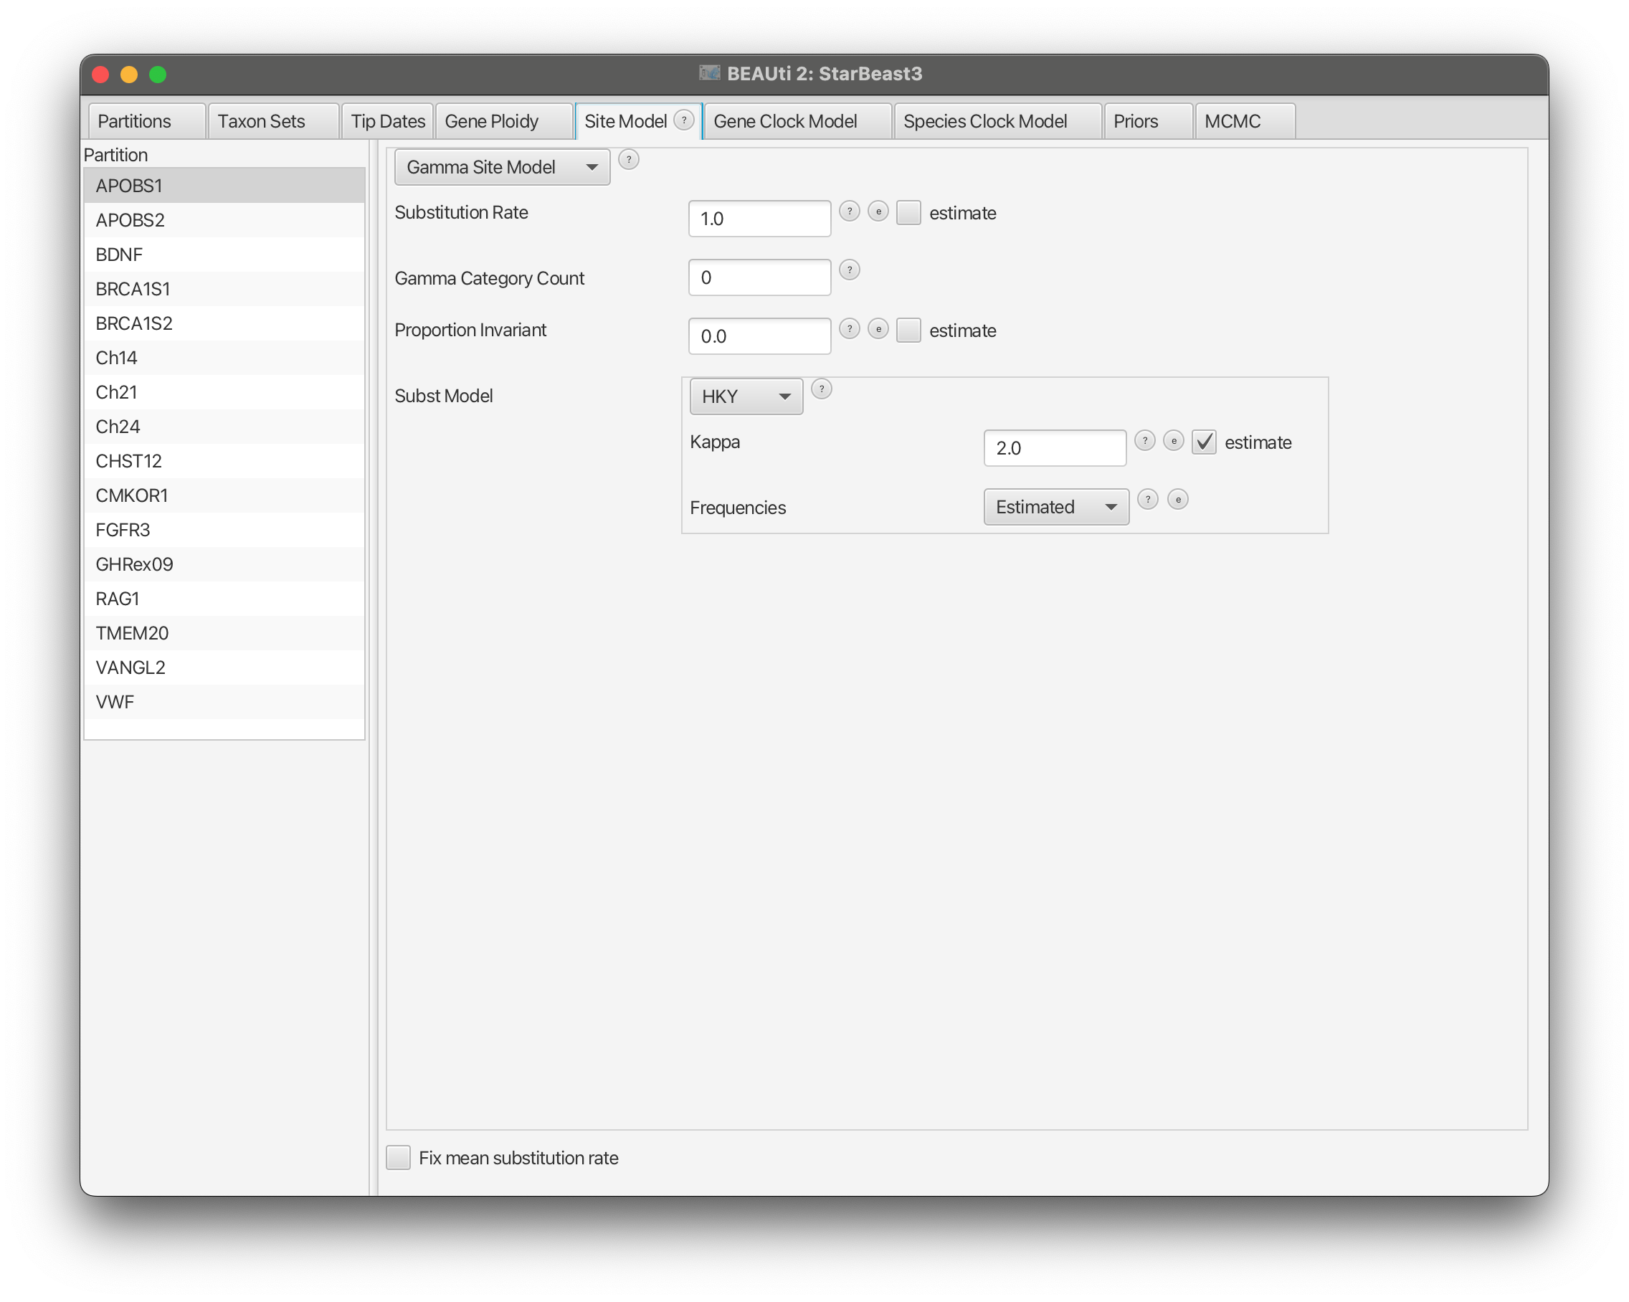Switch to the Priors tab
1629x1302 pixels.
[x=1136, y=122]
